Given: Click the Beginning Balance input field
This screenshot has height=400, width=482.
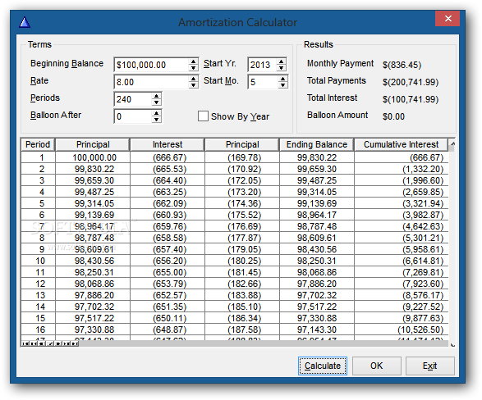Looking at the screenshot, I should pyautogui.click(x=152, y=65).
